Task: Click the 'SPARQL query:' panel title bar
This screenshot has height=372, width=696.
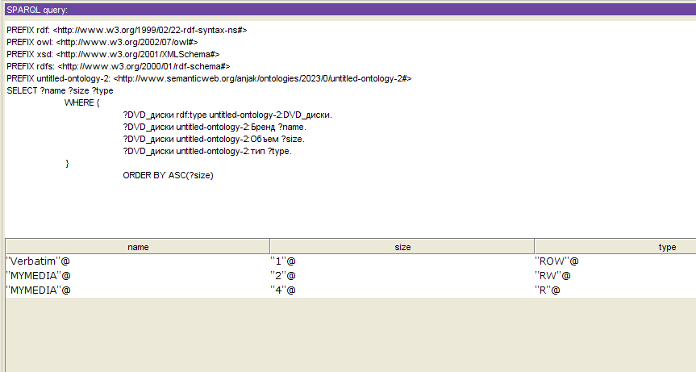Action: tap(350, 10)
